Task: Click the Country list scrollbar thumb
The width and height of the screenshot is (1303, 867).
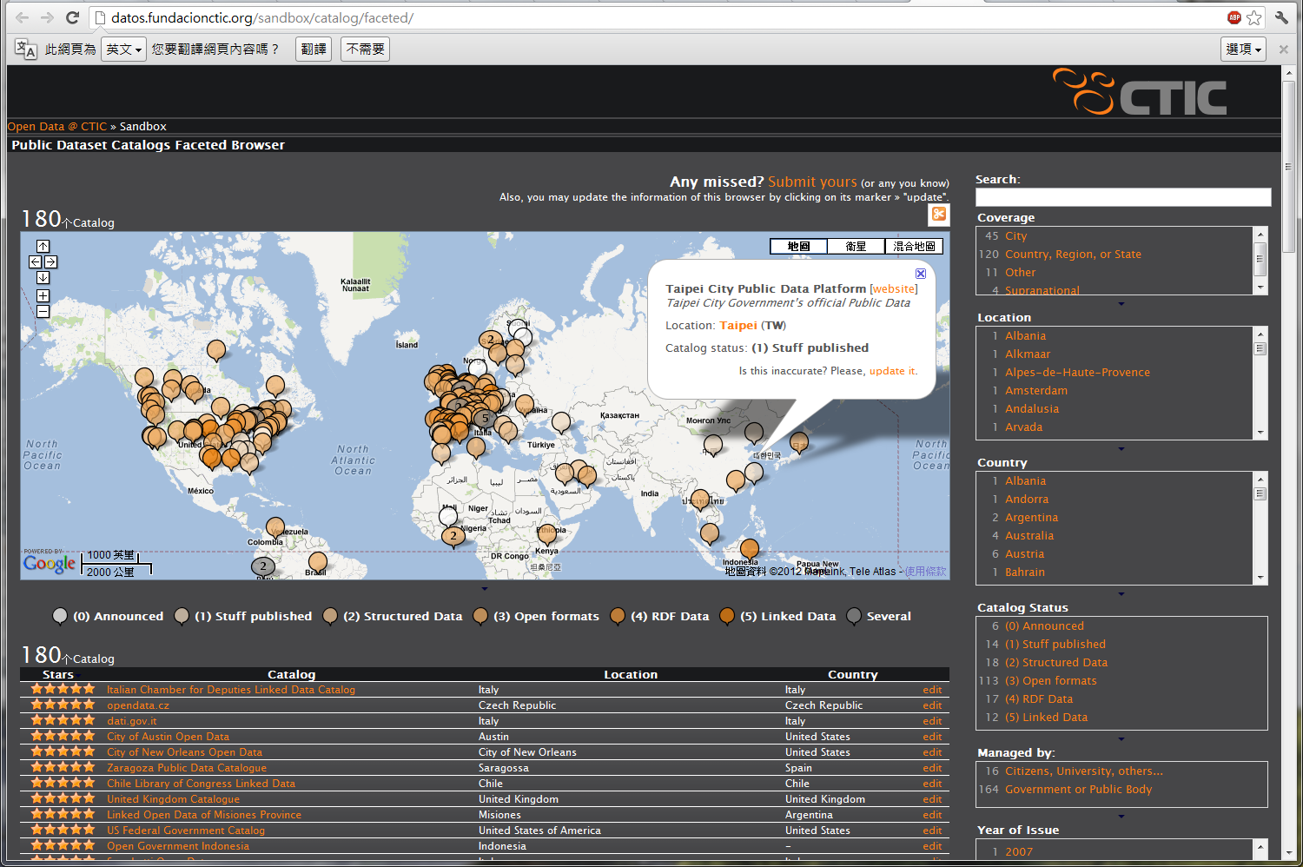Action: (x=1260, y=493)
